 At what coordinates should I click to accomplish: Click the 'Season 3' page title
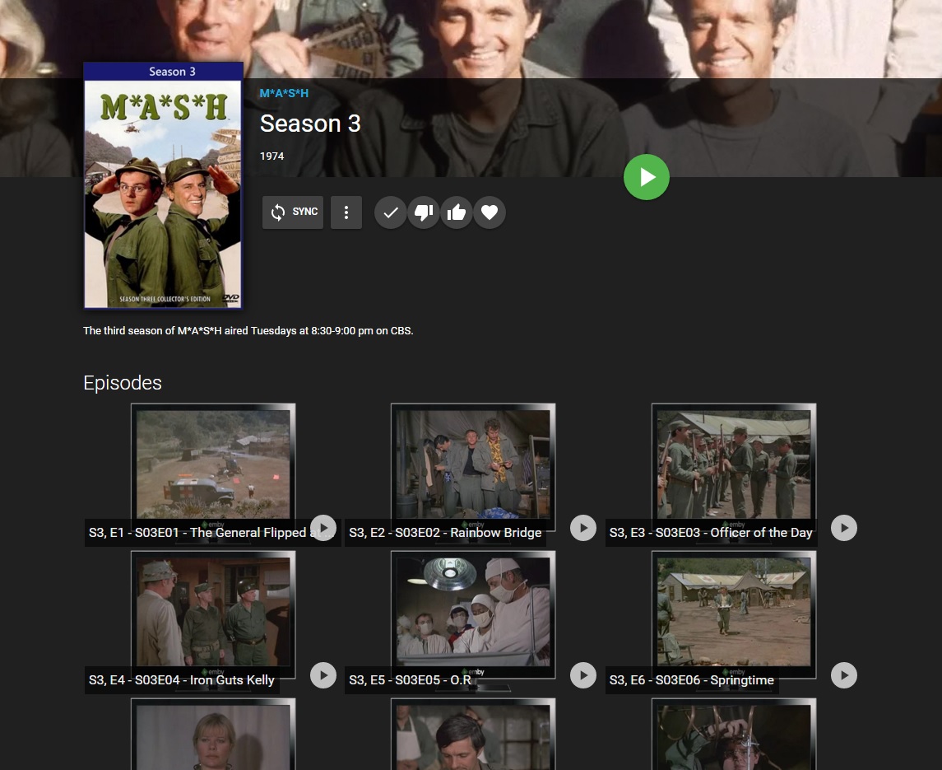(x=310, y=124)
